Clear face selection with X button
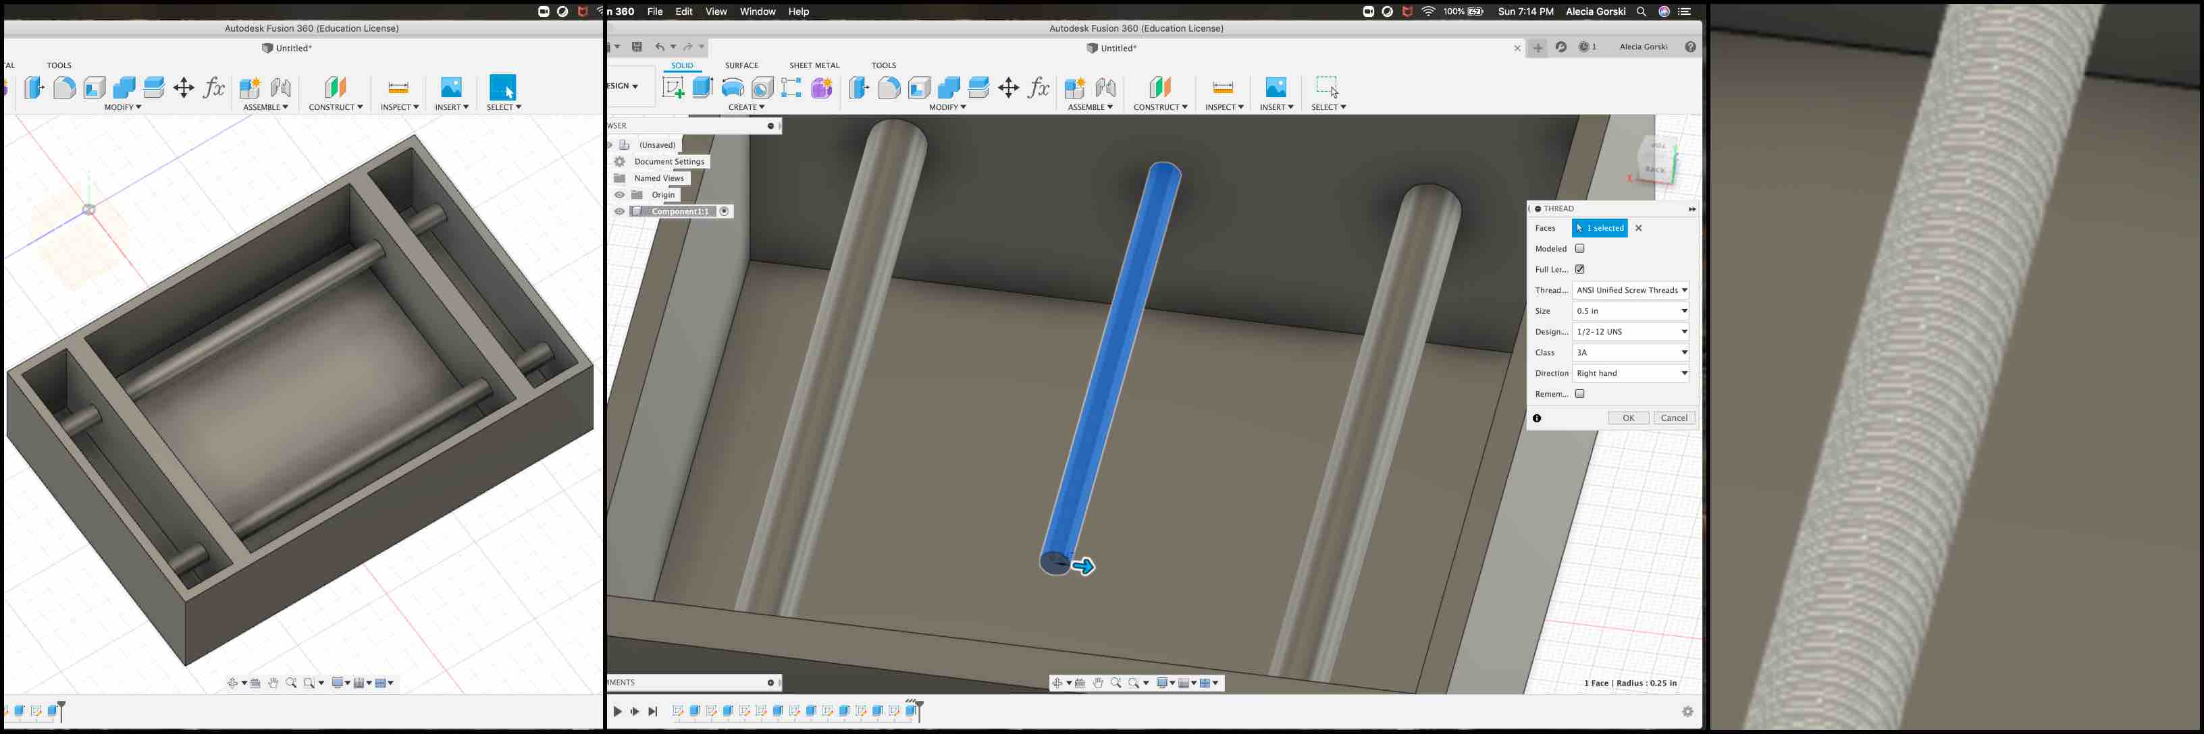 [1638, 228]
